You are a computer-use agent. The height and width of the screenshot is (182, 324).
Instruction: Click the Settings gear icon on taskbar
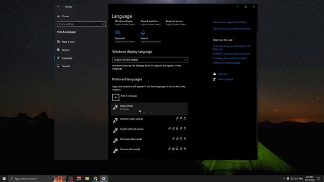(104, 178)
